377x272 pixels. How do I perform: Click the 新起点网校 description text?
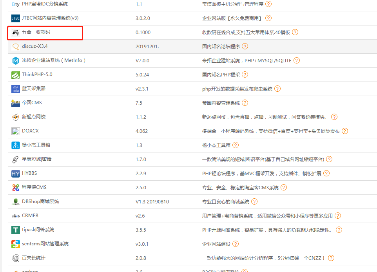pyautogui.click(x=265, y=117)
